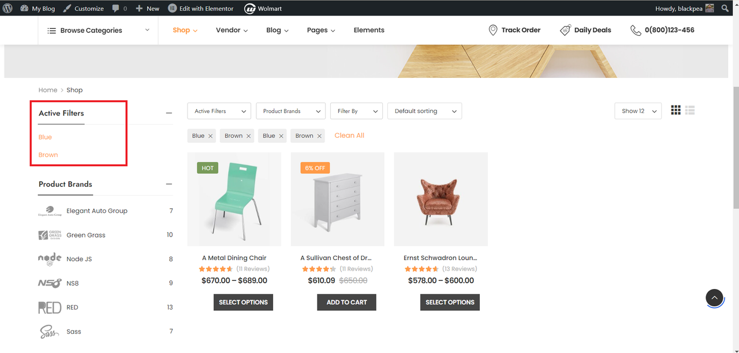Open the Show 12 per-page dropdown
This screenshot has width=739, height=353.
pos(638,111)
